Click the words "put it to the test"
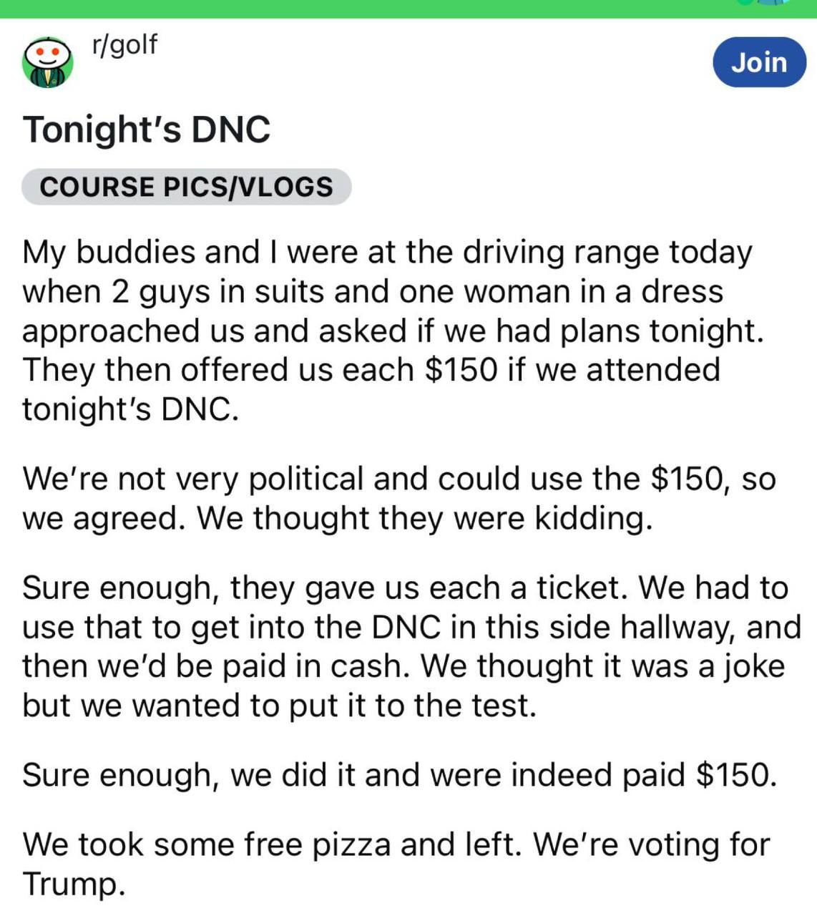 (x=412, y=706)
